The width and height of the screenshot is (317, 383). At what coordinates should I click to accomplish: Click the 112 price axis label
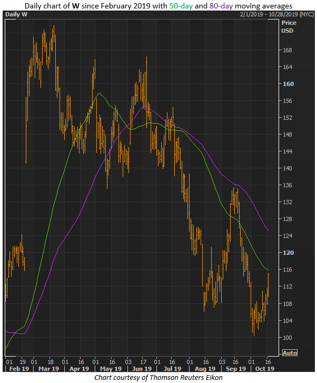pos(287,286)
